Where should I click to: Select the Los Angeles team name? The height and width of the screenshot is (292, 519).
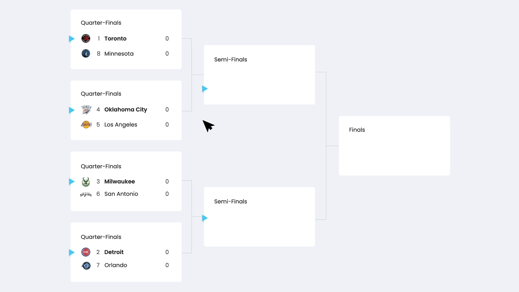(x=121, y=125)
